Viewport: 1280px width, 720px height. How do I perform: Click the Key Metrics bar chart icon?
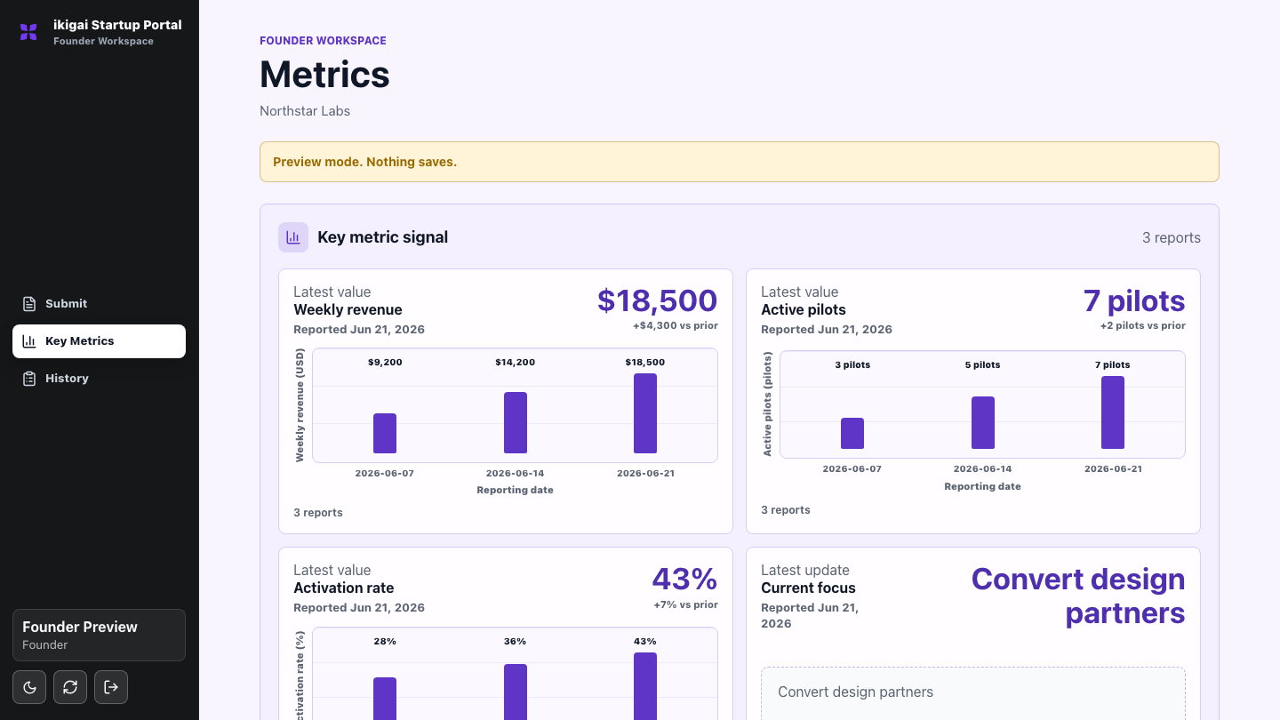[29, 341]
